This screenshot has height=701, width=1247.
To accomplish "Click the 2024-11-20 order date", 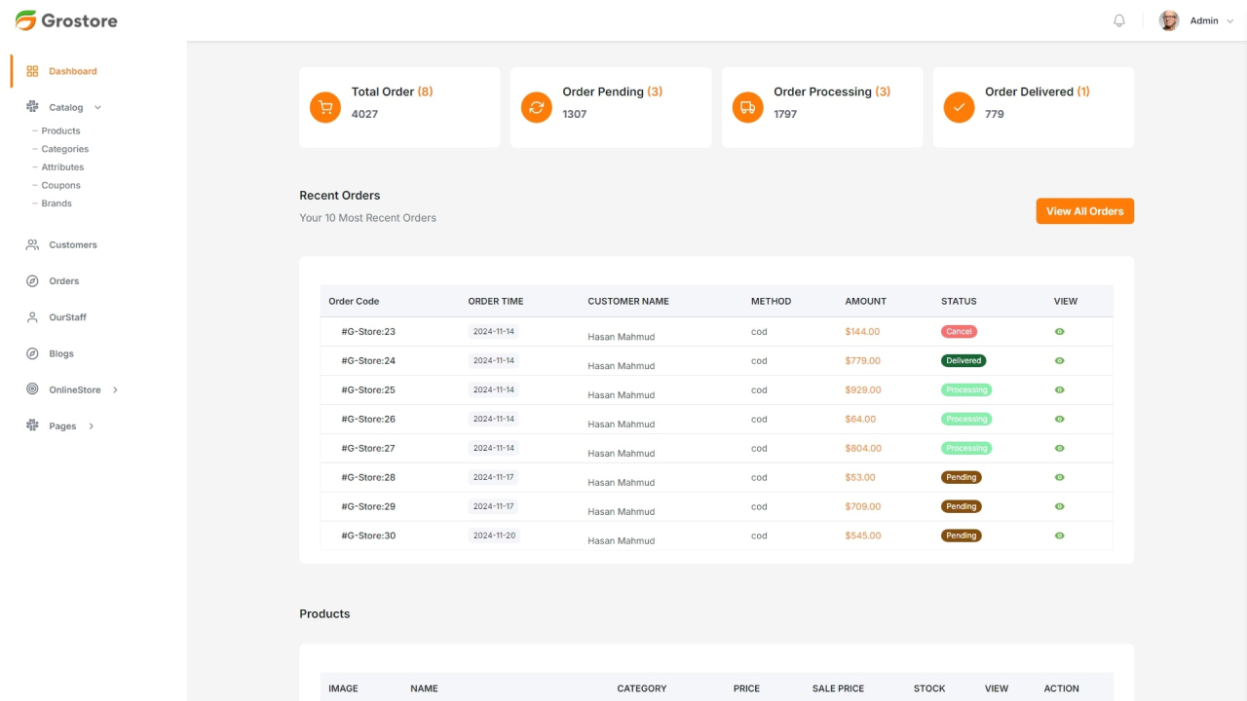I will pos(494,536).
